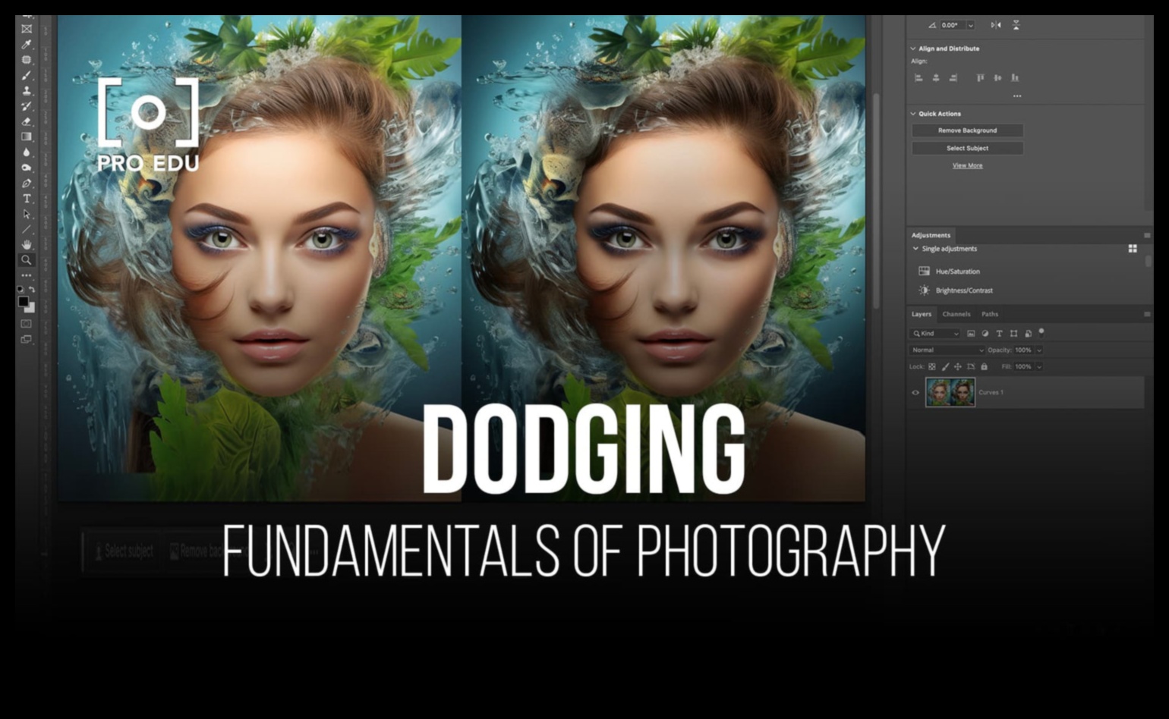Align top edges
Image resolution: width=1169 pixels, height=719 pixels.
[x=980, y=77]
